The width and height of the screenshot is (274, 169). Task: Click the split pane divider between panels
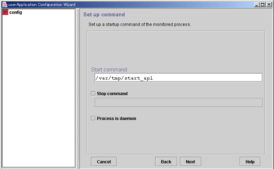click(x=78, y=88)
